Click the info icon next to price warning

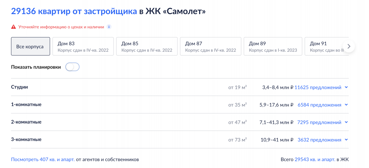click(109, 27)
